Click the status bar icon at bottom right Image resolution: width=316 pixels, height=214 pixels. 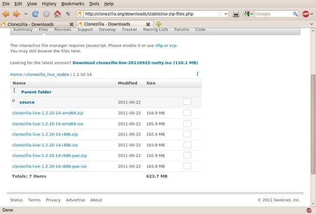tap(309, 210)
